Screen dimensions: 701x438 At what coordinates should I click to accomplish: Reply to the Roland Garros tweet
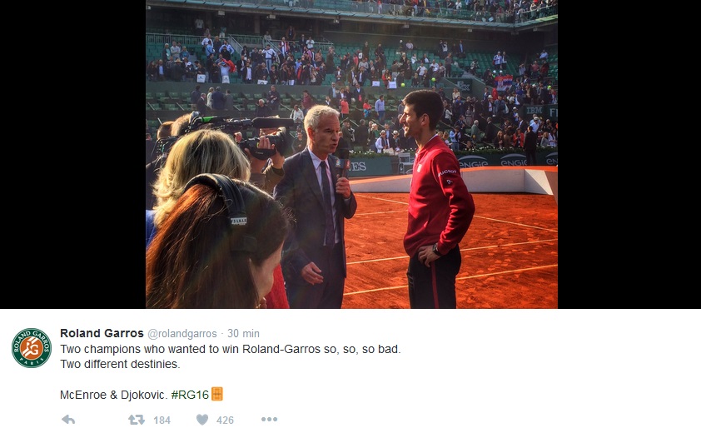pyautogui.click(x=68, y=420)
